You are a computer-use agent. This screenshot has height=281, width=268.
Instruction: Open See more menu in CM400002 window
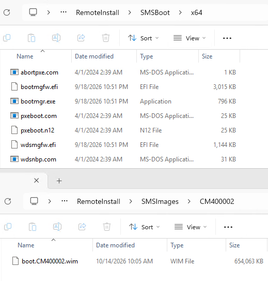pos(228,227)
